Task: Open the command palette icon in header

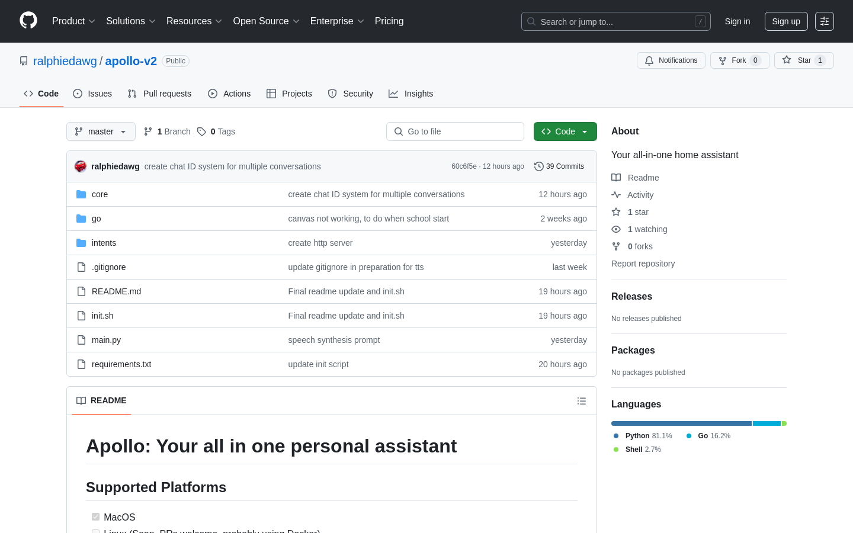Action: tap(825, 21)
